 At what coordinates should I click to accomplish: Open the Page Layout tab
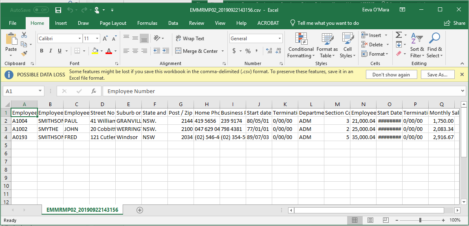[x=113, y=23]
